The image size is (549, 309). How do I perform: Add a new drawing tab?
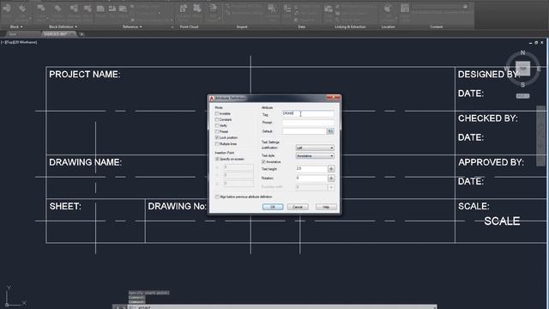81,34
